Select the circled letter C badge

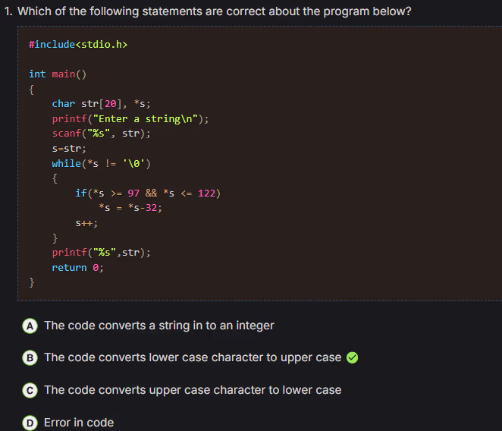pos(30,390)
